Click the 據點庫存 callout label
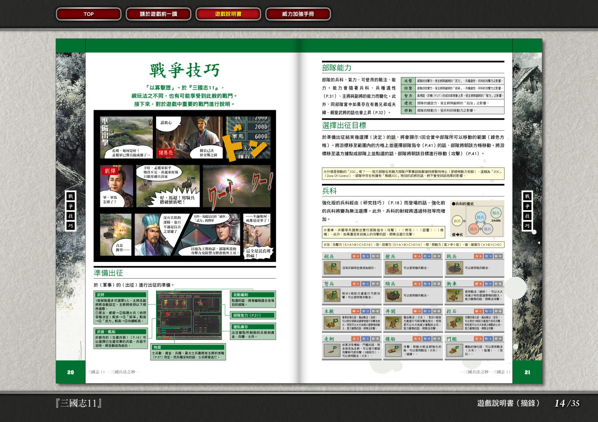Viewport: 598px width, 422px height. point(253,326)
